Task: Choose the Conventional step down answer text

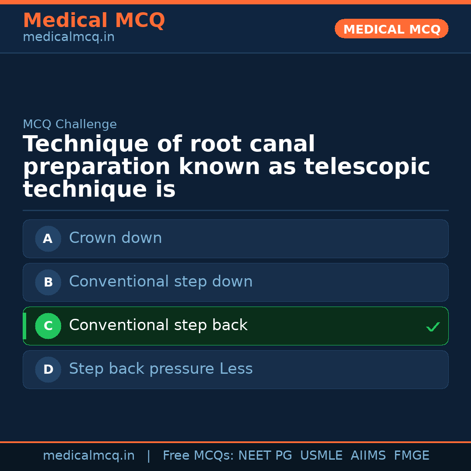Action: [161, 282]
